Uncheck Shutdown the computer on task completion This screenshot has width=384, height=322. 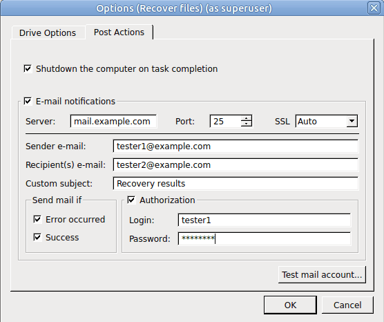click(x=28, y=68)
